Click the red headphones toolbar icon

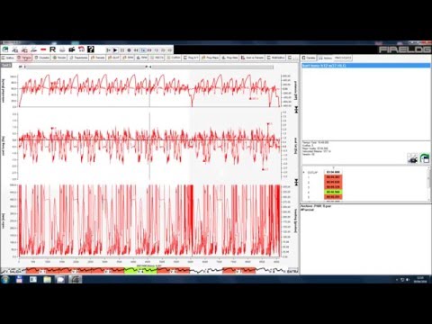tap(81, 49)
